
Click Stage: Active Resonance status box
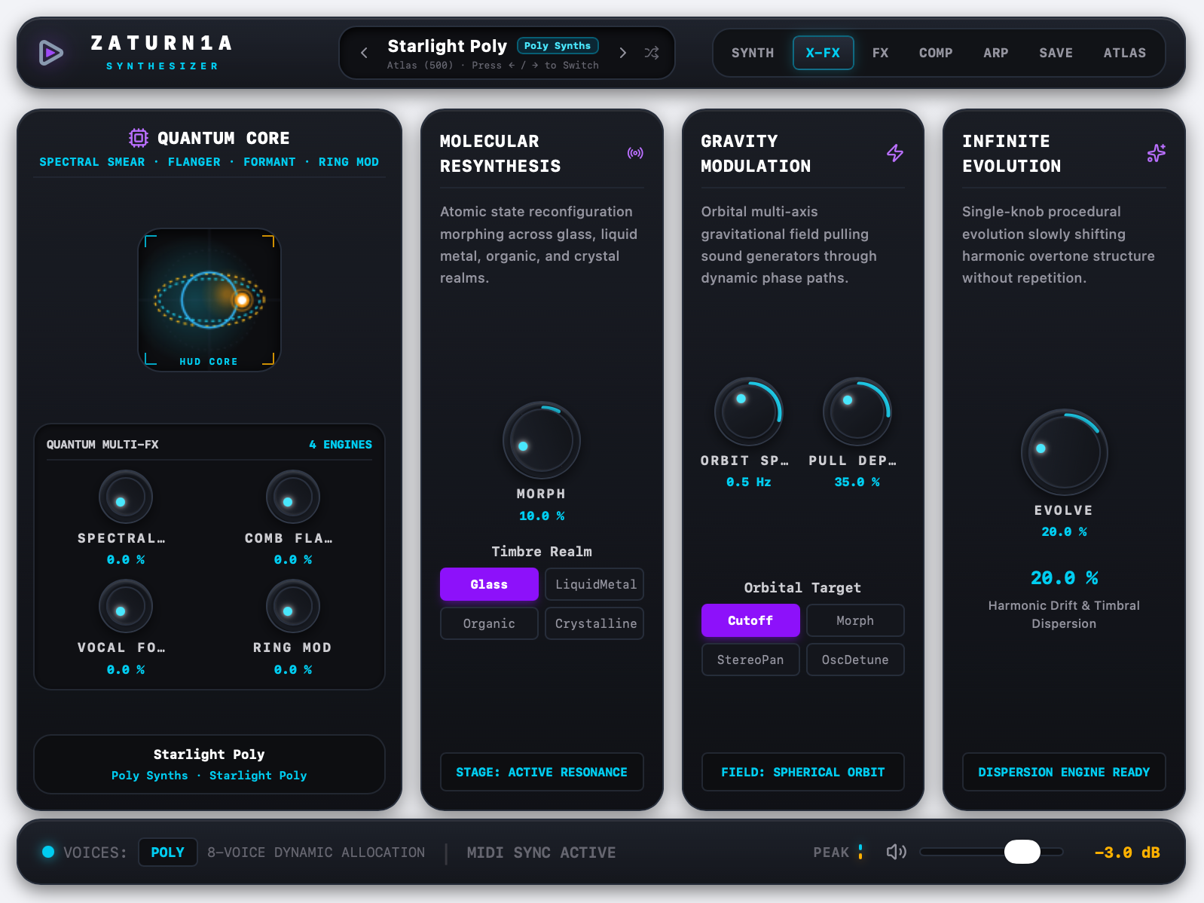tap(542, 772)
